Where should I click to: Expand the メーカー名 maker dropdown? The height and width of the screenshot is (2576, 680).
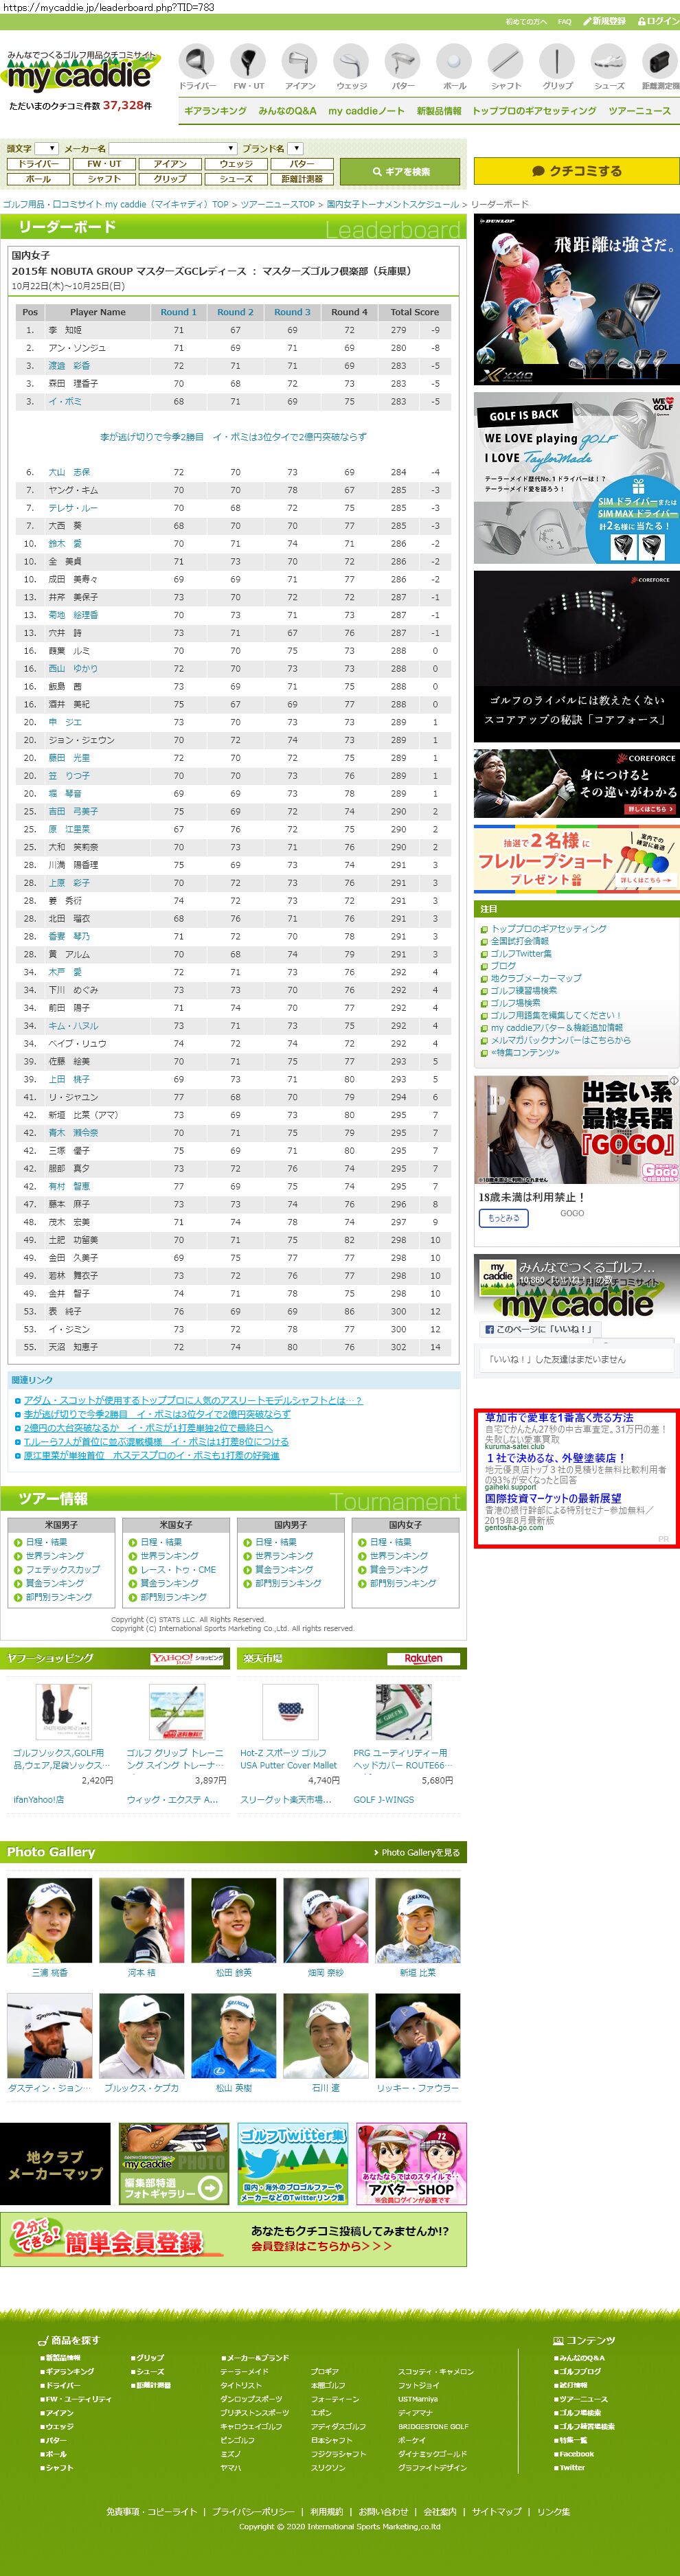(172, 148)
